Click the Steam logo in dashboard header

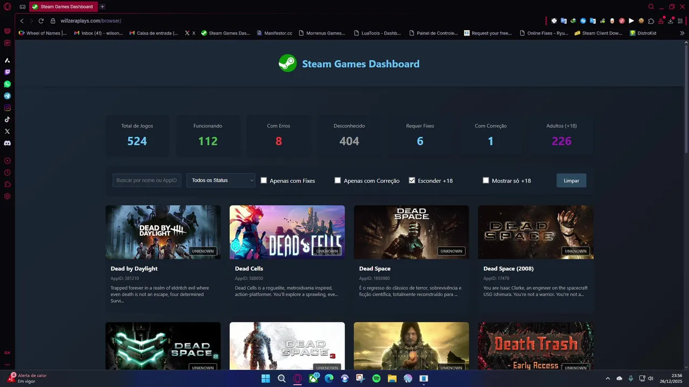tap(287, 63)
